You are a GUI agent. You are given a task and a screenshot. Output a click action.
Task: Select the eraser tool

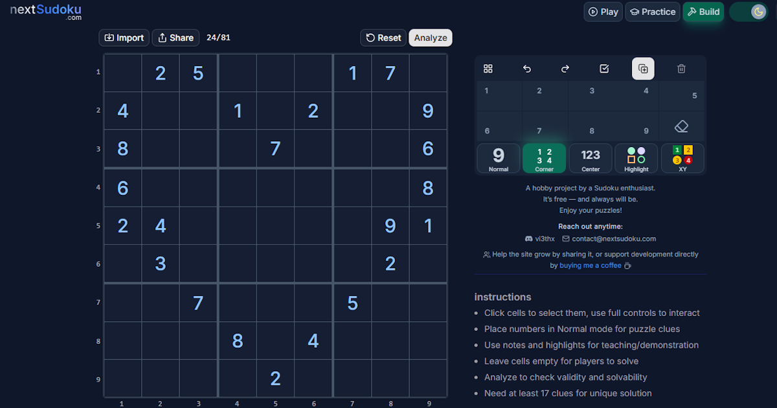[682, 127]
